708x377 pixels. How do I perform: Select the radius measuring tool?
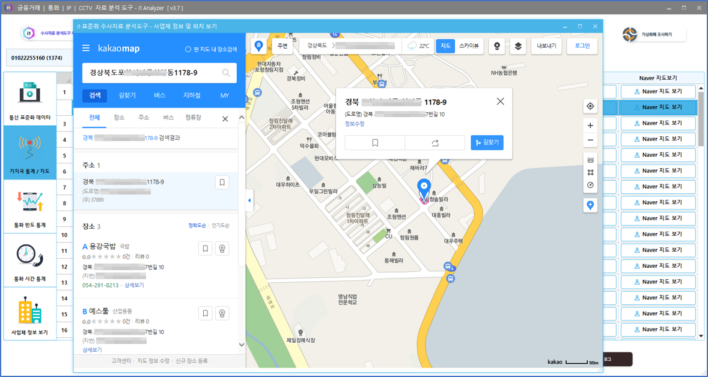[590, 185]
